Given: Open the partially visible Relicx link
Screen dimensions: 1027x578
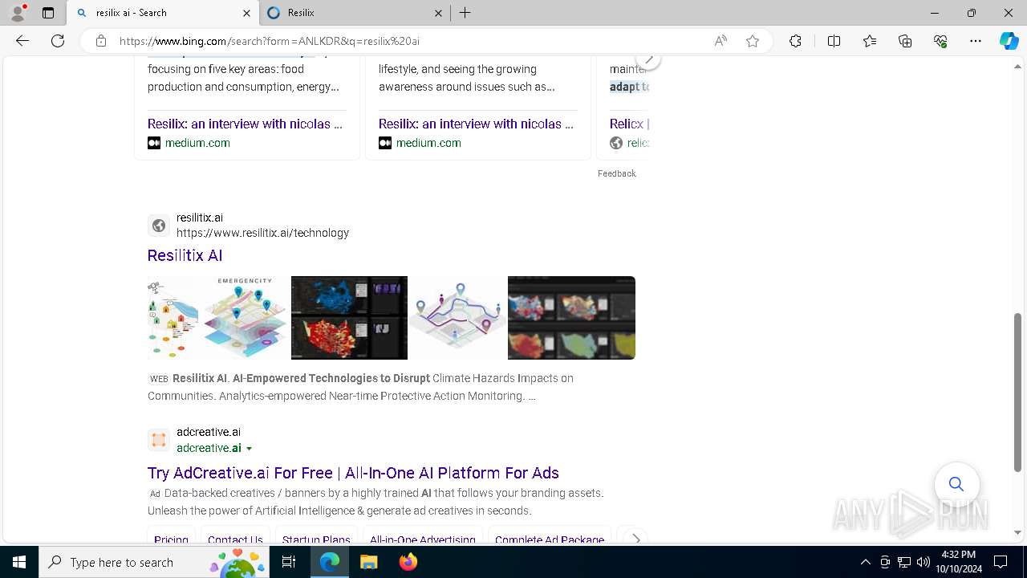Looking at the screenshot, I should [x=629, y=124].
